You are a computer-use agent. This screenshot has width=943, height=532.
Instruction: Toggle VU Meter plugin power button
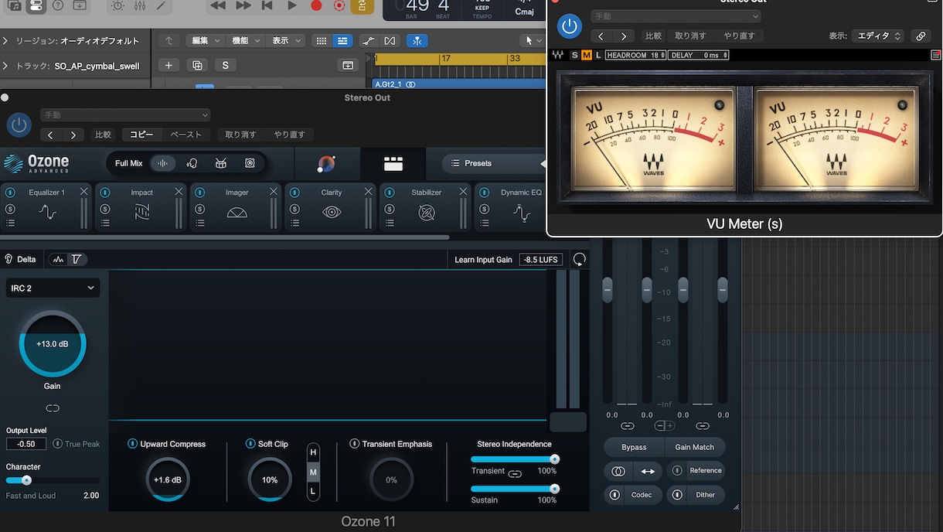pyautogui.click(x=569, y=27)
